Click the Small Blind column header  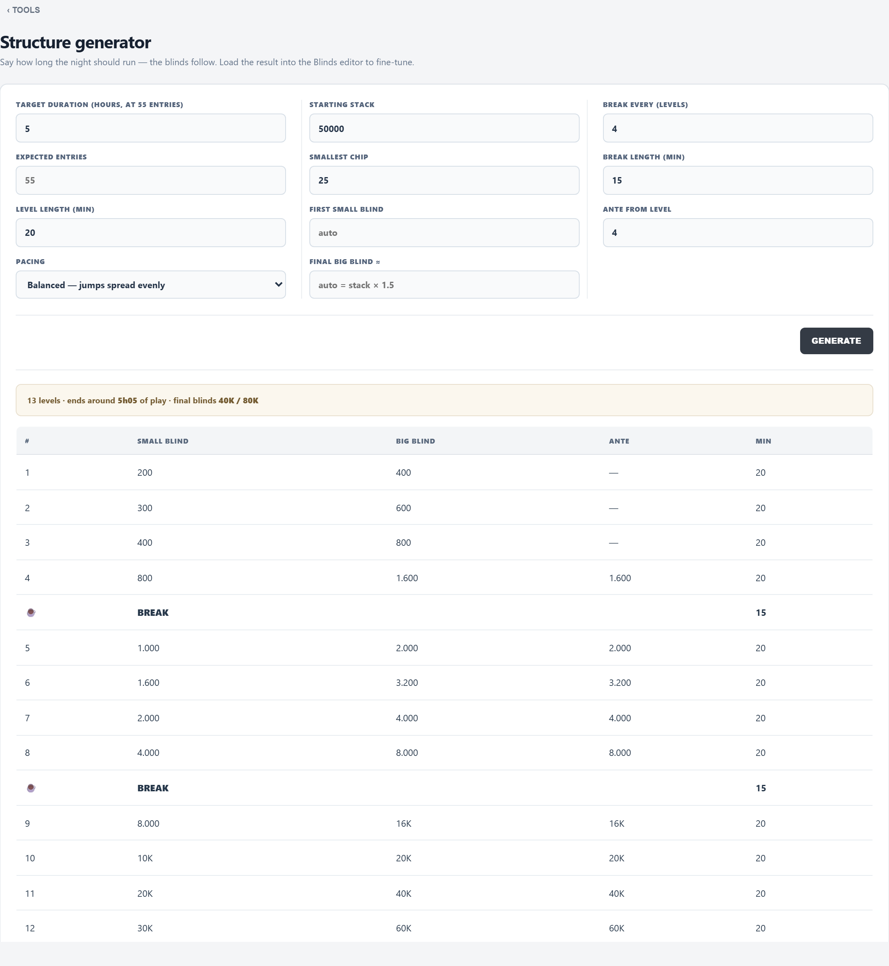tap(163, 441)
